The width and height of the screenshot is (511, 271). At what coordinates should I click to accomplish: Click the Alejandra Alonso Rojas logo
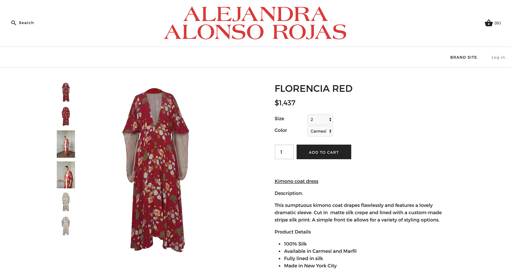click(x=255, y=23)
